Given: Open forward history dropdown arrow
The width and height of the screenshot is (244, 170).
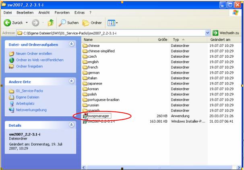Looking at the screenshot, I should click(x=43, y=23).
